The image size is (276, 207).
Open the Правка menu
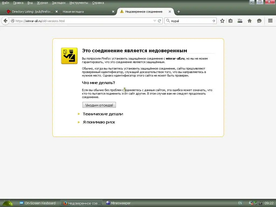18,3
